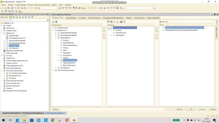Viewport: 219px width, 123px height.
Task: Collapse Документы in the База данных tree
Action: coord(53,30)
